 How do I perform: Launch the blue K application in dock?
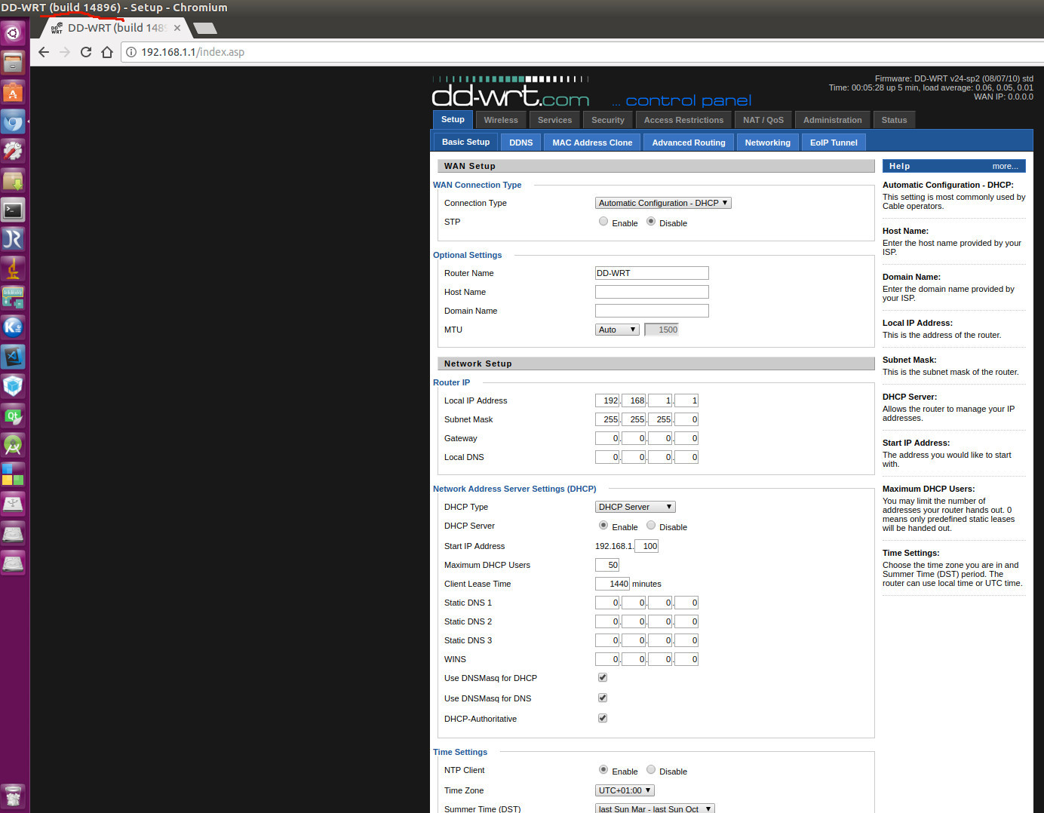tap(13, 327)
